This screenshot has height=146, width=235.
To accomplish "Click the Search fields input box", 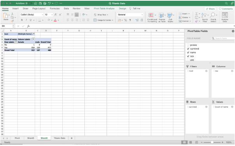I will pyautogui.click(x=223, y=38).
